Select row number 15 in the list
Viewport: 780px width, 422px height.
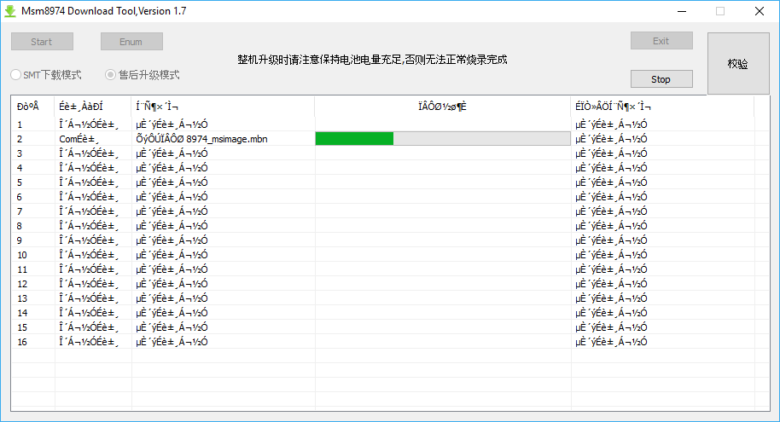pyautogui.click(x=22, y=327)
